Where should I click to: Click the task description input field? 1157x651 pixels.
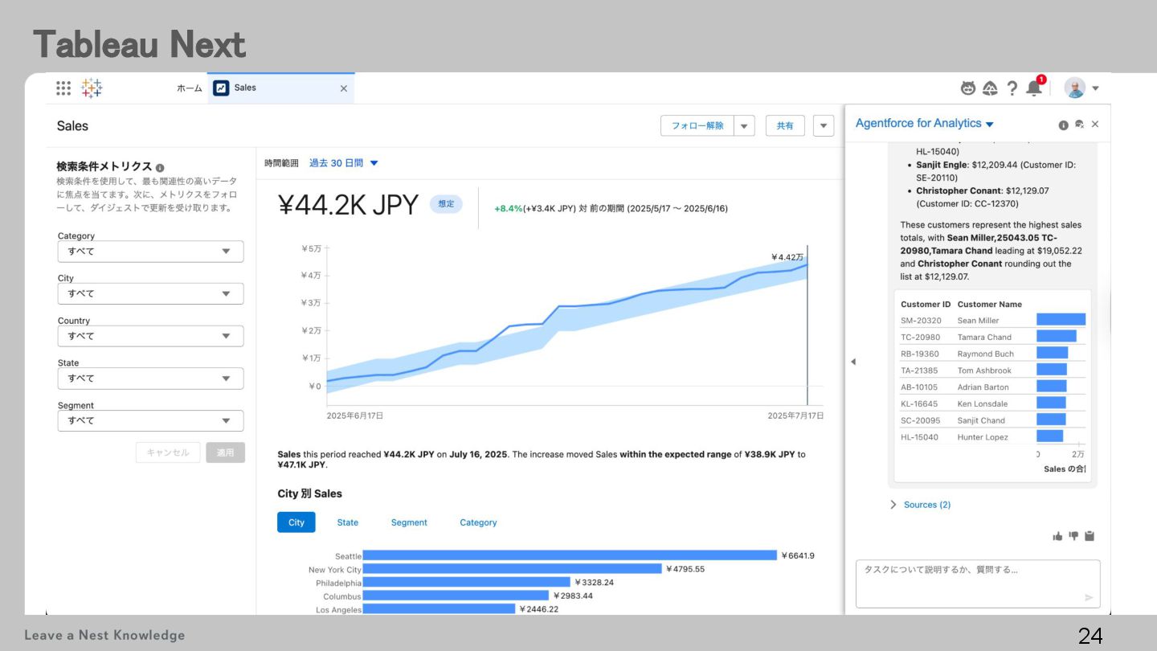[x=978, y=583]
